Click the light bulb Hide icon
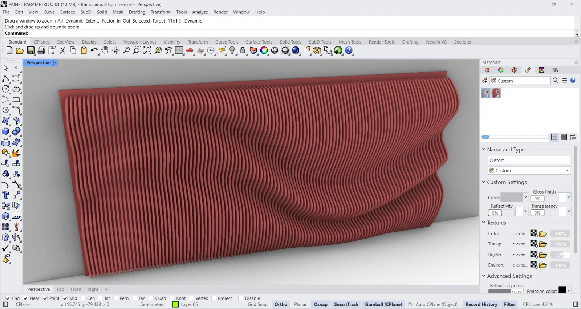This screenshot has width=581, height=309. pos(232,50)
